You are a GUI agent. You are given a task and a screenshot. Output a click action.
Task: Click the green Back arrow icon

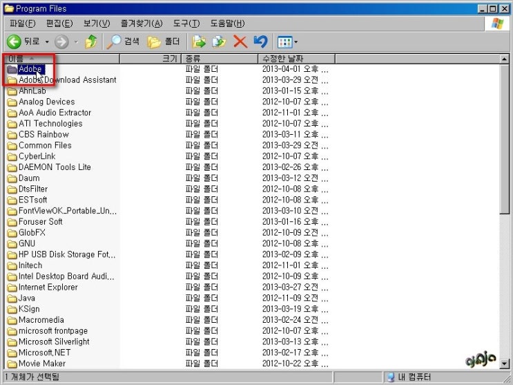coord(14,41)
